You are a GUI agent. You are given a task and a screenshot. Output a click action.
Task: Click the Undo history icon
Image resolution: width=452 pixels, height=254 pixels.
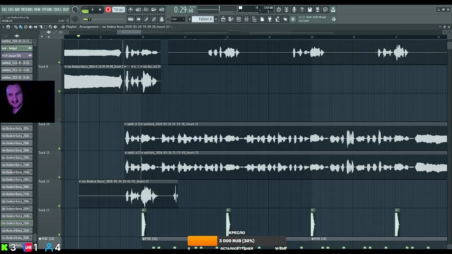[x=279, y=10]
